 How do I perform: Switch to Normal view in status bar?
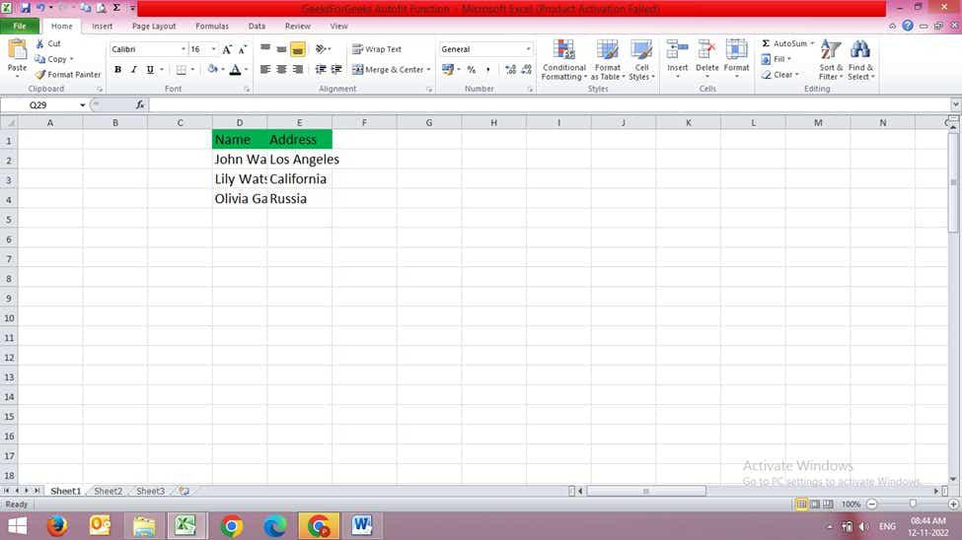pyautogui.click(x=801, y=504)
